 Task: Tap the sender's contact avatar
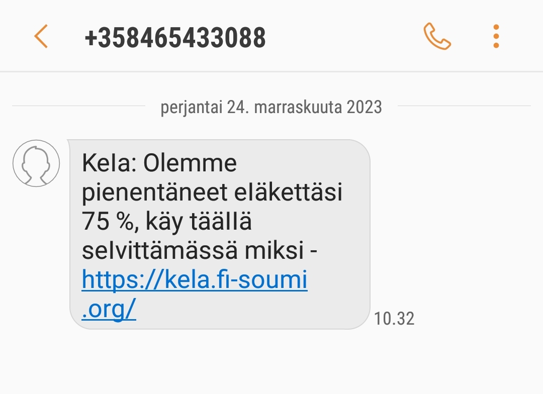click(x=36, y=163)
